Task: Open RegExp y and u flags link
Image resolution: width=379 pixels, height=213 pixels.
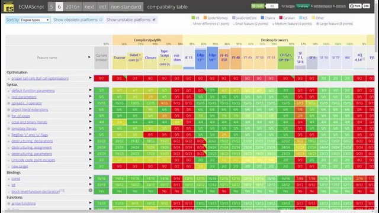Action: [x=30, y=135]
